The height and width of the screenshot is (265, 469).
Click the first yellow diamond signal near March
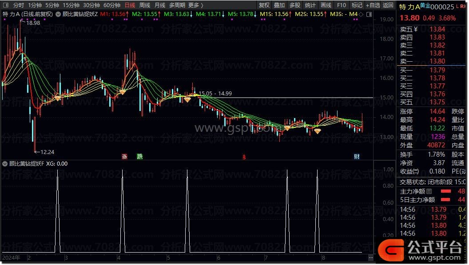(x=58, y=98)
